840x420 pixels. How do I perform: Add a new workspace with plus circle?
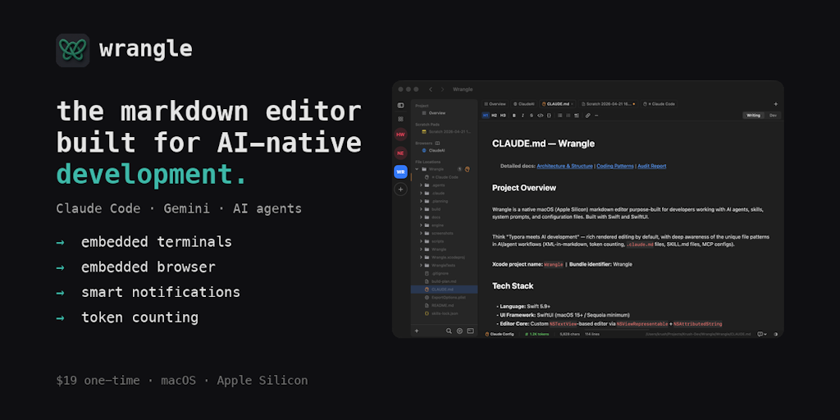400,189
